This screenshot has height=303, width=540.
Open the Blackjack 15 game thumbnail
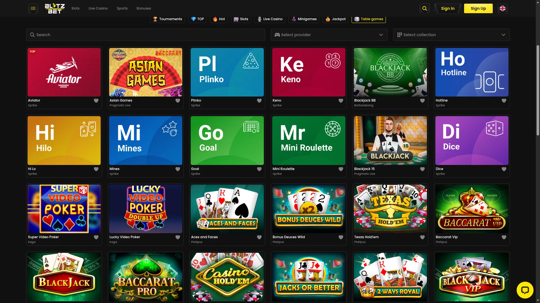[x=390, y=140]
